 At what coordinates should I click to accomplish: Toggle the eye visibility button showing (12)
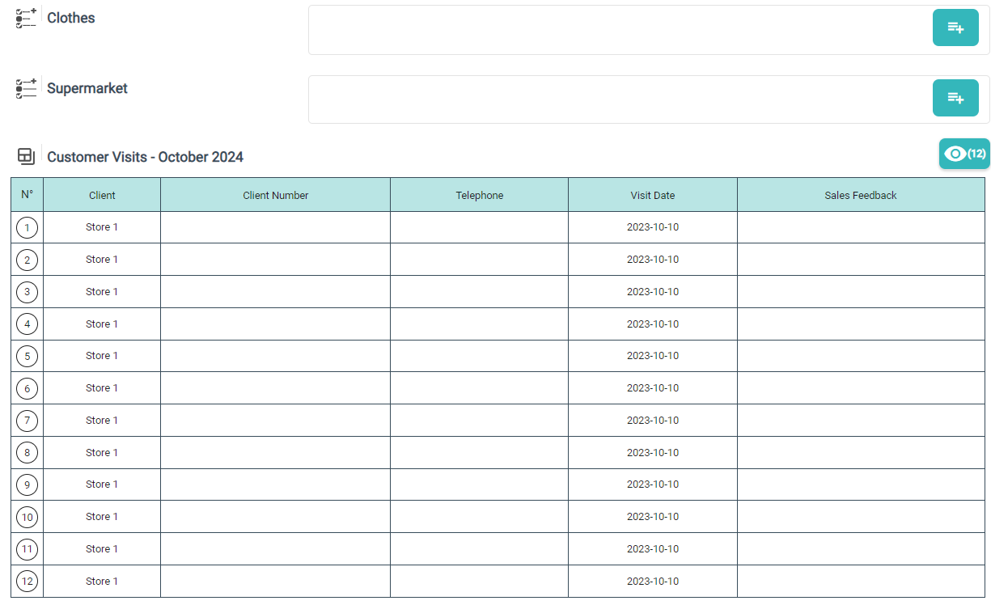click(x=963, y=154)
